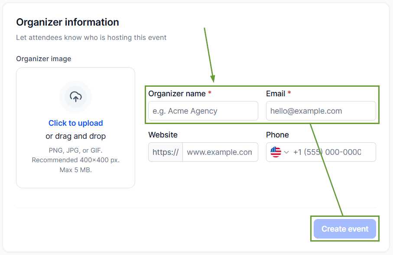Click the United States flag icon
The width and height of the screenshot is (393, 255).
click(276, 152)
